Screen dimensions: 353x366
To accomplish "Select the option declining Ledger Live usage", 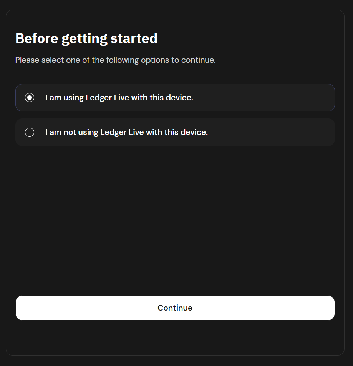I will point(175,132).
